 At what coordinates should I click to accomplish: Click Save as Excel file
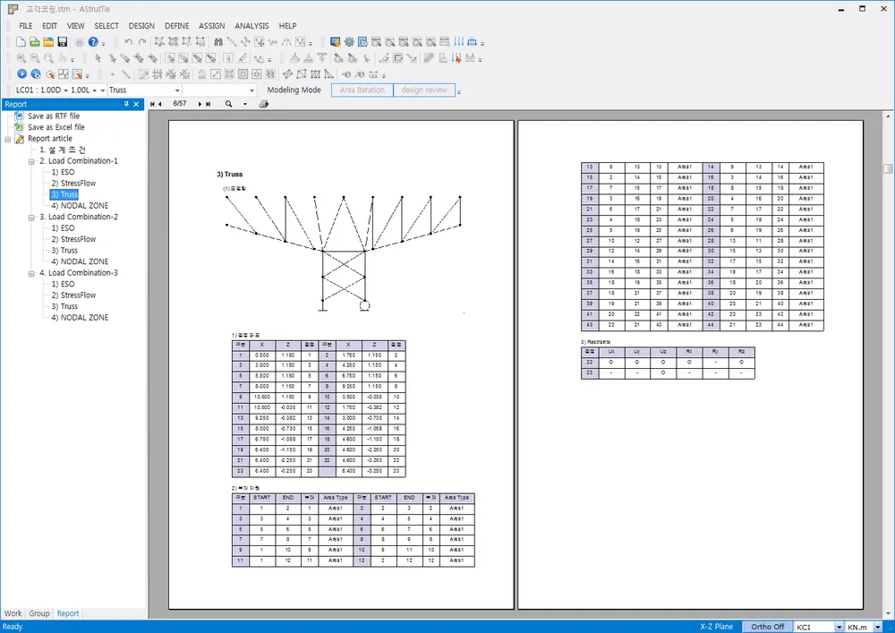pyautogui.click(x=55, y=127)
